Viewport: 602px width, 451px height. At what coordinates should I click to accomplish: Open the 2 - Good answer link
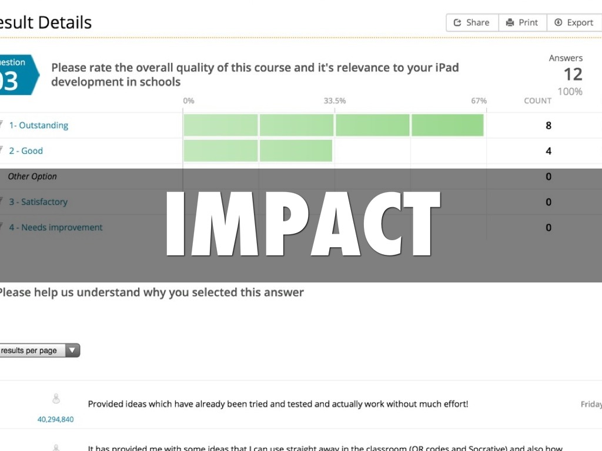26,151
